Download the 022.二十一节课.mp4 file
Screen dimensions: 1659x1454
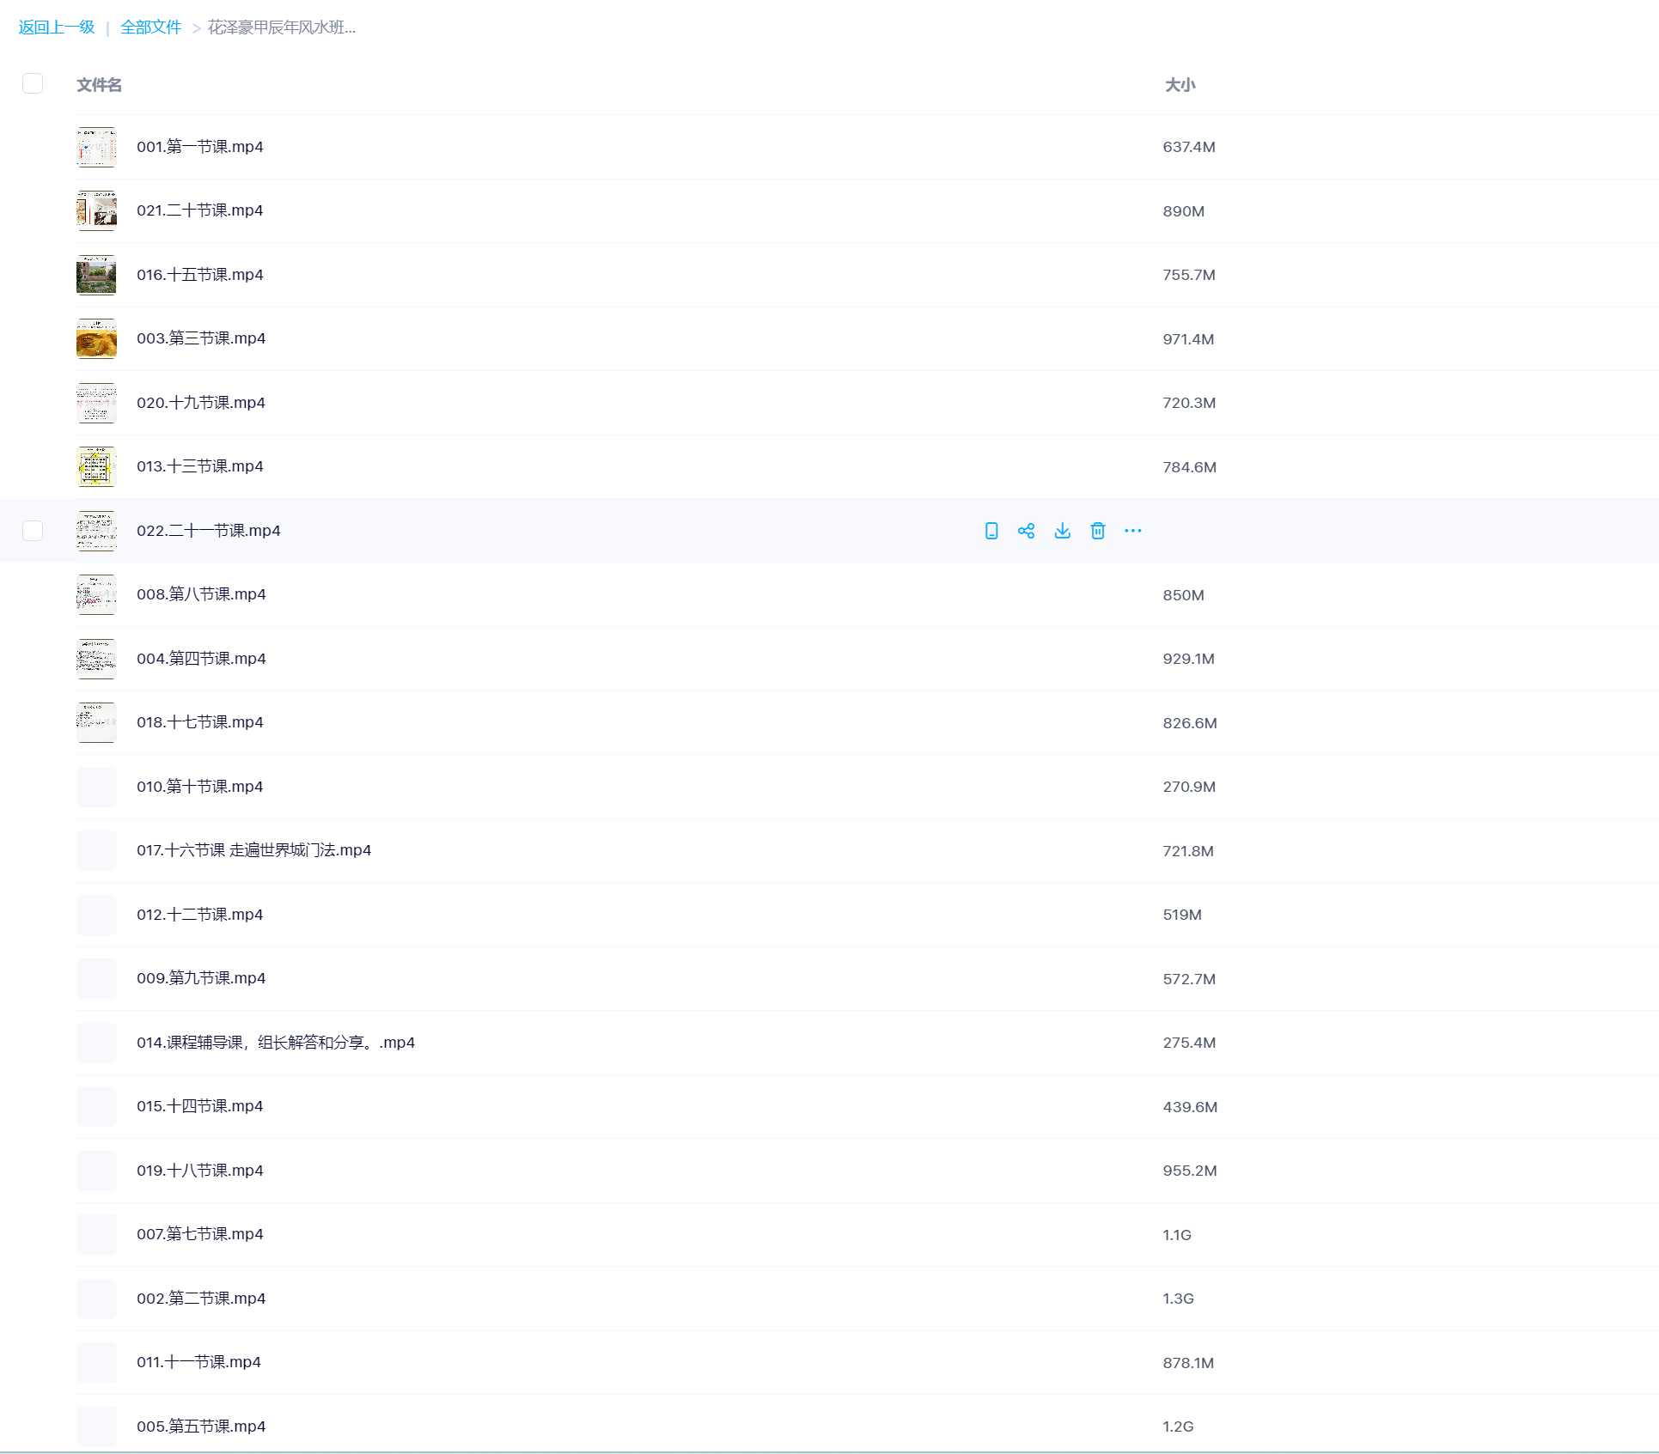tap(1063, 531)
